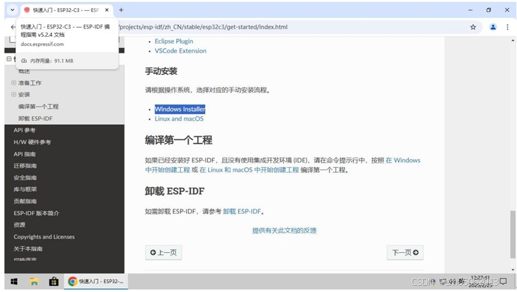
Task: Open 卸载 ESP-IDF in sidebar
Action: point(36,118)
